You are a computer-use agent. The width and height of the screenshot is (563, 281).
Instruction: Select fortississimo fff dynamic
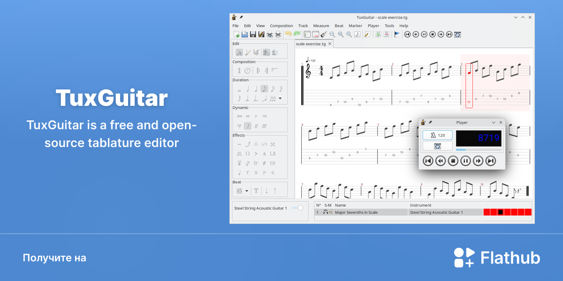click(x=264, y=126)
